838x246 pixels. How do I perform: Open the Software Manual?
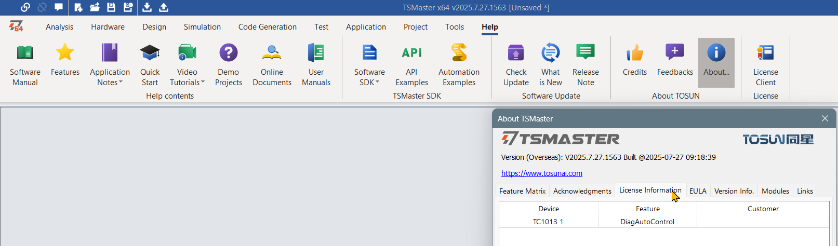tap(25, 65)
